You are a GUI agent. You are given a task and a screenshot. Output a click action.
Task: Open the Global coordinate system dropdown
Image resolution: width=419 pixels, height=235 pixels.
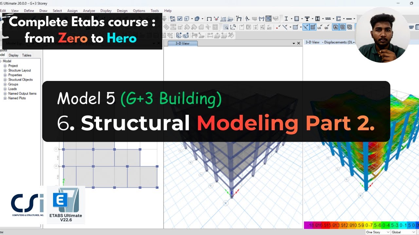[x=403, y=232]
